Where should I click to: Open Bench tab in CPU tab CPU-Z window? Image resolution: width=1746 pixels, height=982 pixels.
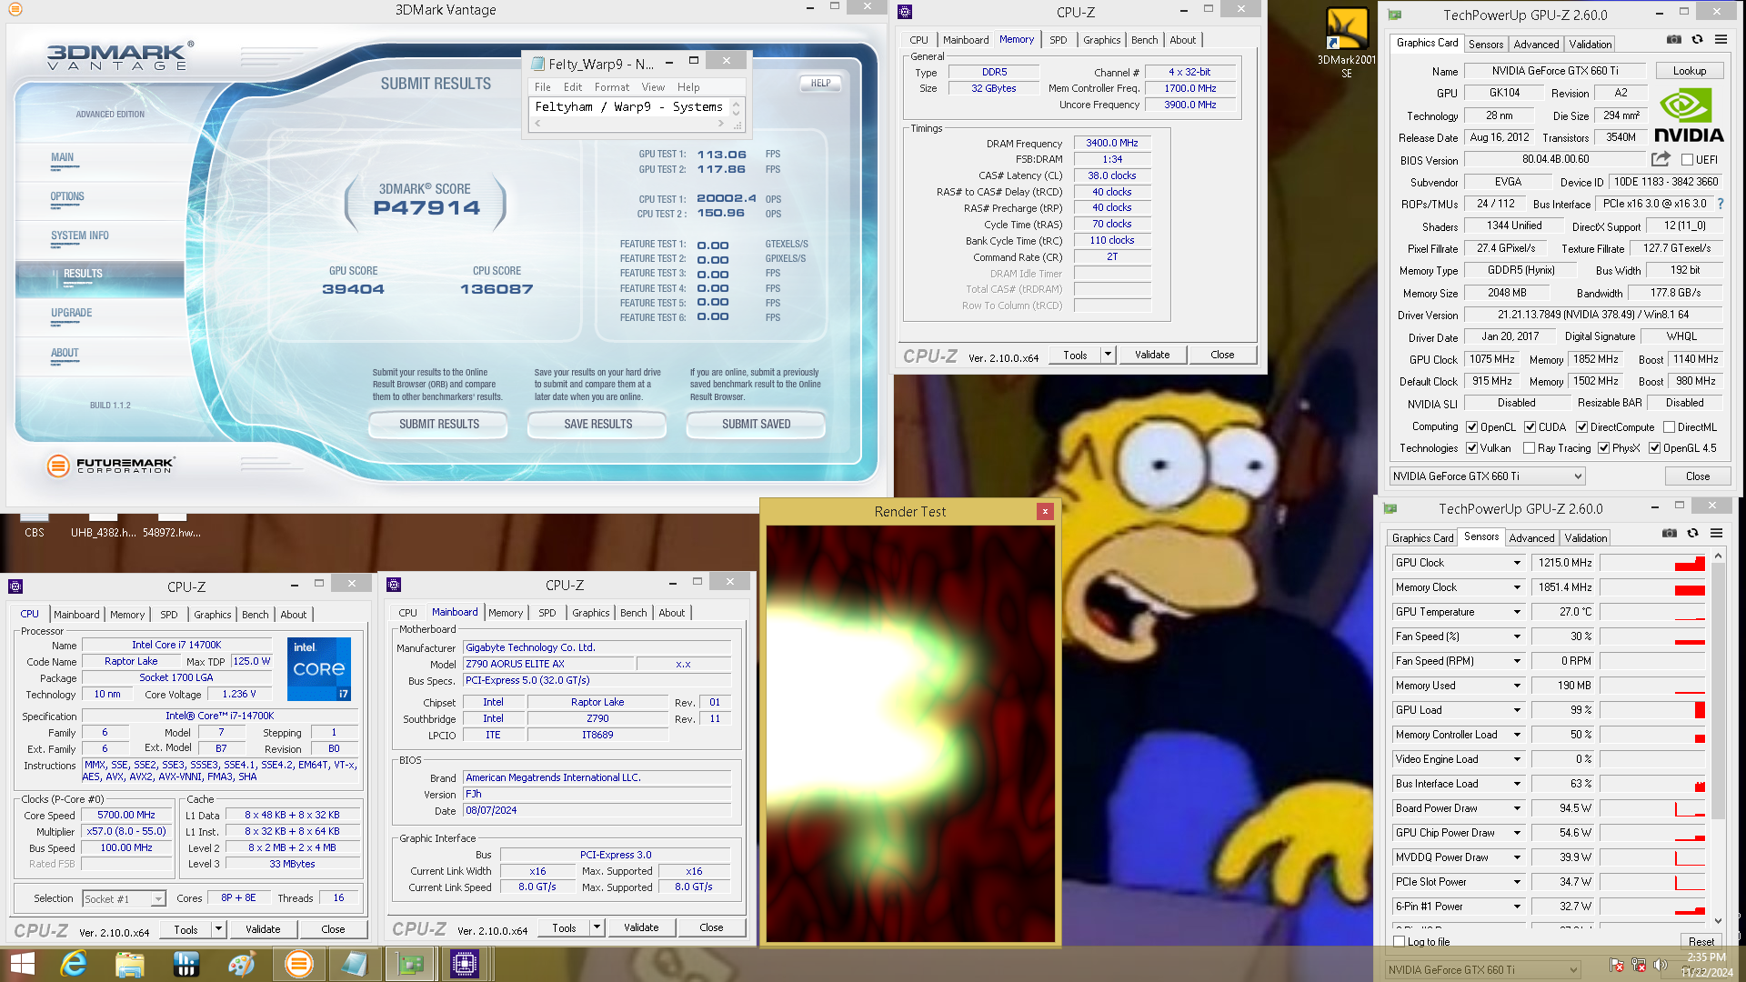[x=255, y=615]
